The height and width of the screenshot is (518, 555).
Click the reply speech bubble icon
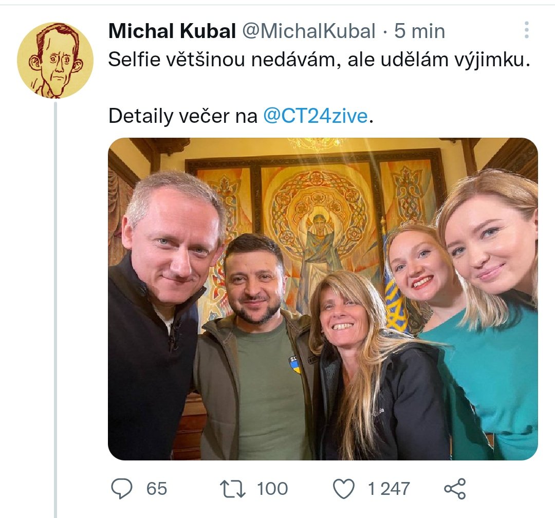click(x=122, y=488)
